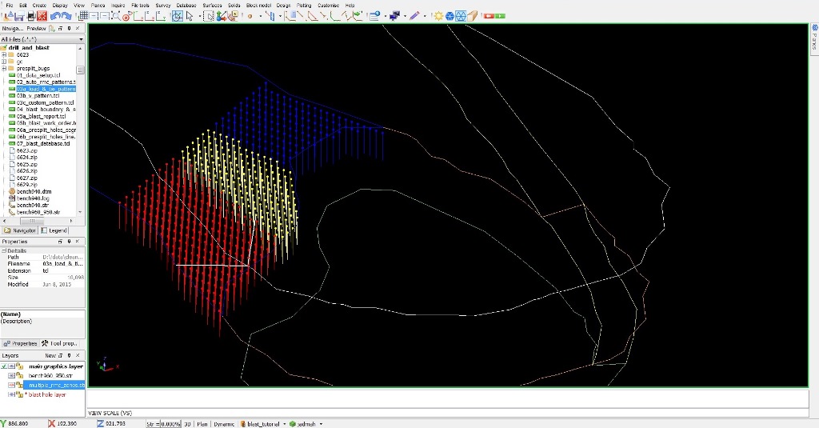The height and width of the screenshot is (428, 819).
Task: Expand the 0623 folder in navigator
Action: [x=4, y=55]
